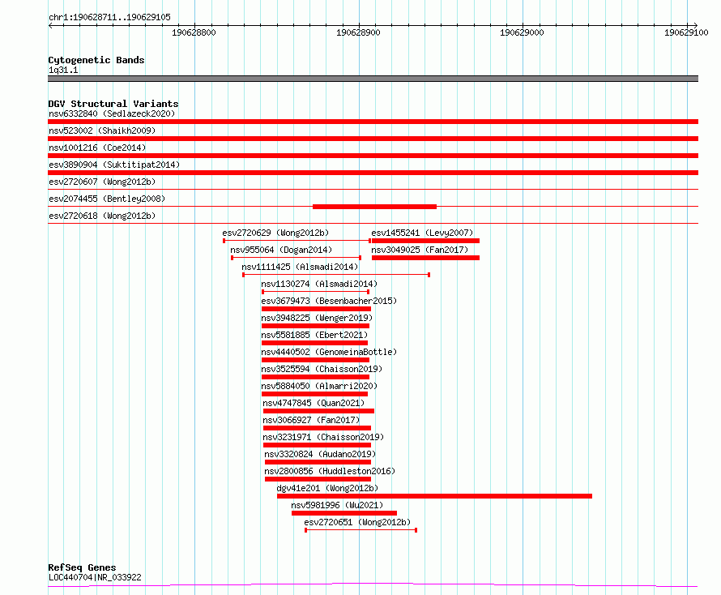Click nsv5981996 (Wu2021) label
The height and width of the screenshot is (595, 721).
337,505
